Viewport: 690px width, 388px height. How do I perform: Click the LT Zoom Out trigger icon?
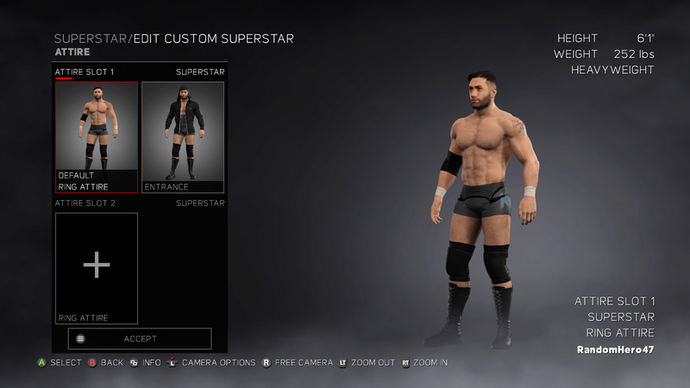(x=342, y=362)
